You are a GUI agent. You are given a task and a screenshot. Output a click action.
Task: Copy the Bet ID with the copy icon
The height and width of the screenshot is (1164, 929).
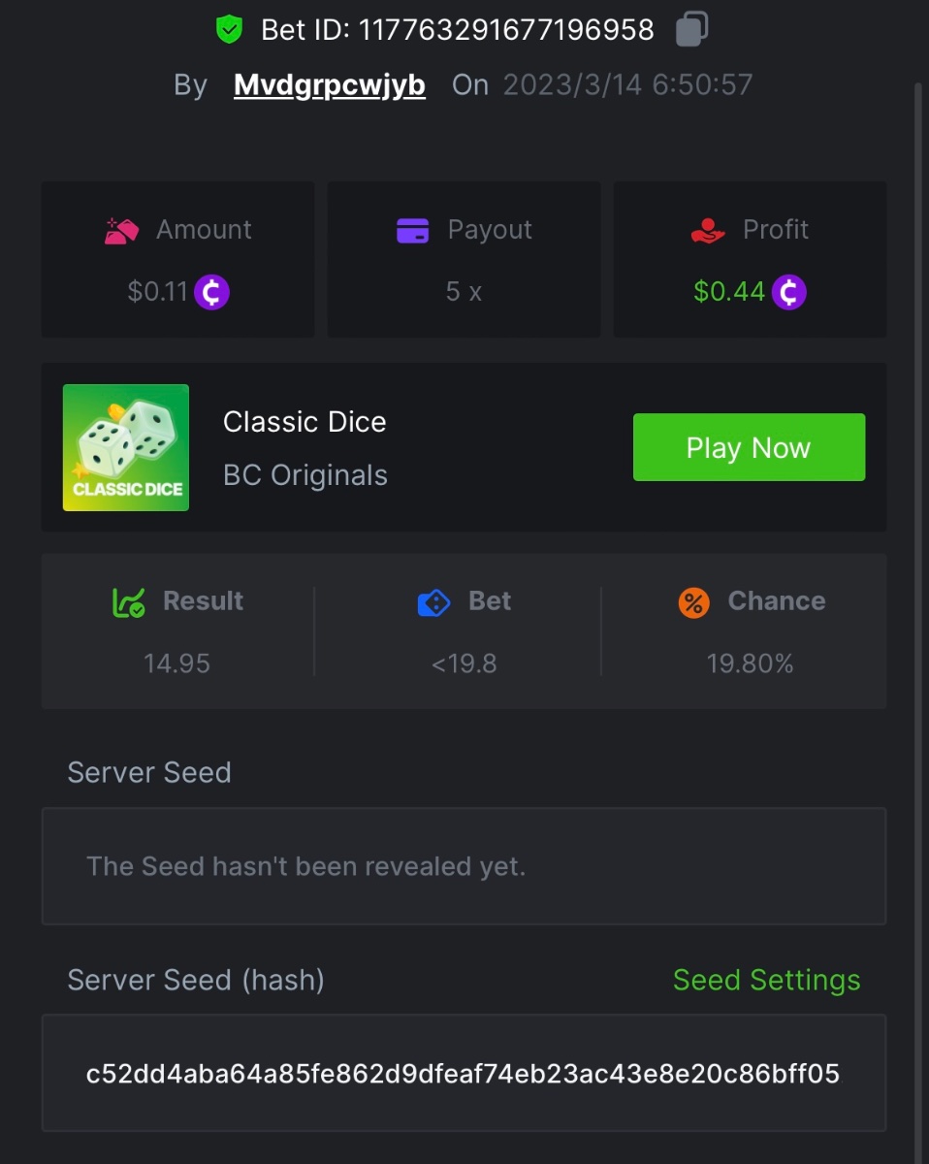click(x=691, y=29)
